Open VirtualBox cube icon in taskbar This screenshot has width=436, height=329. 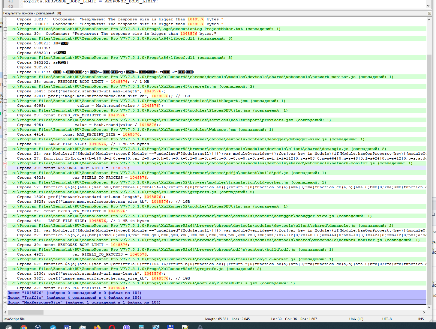click(38, 327)
